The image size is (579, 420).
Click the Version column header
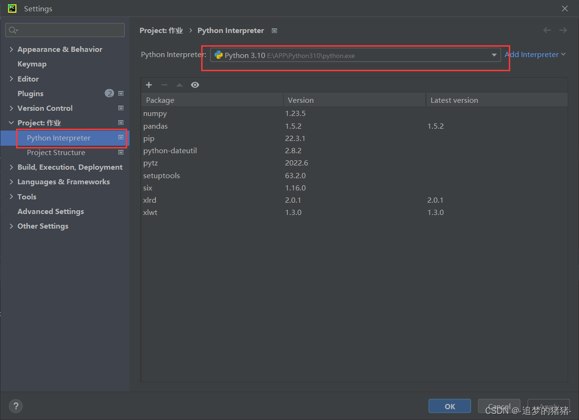point(354,100)
